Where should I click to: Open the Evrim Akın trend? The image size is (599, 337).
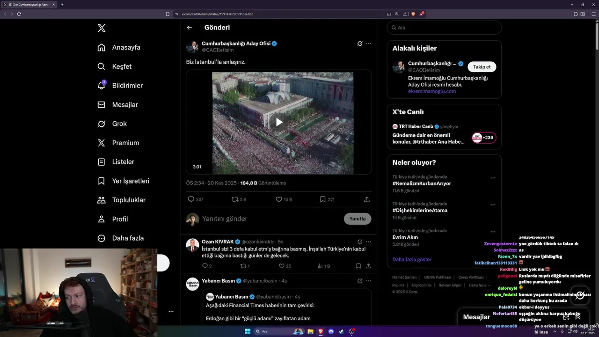click(x=405, y=237)
